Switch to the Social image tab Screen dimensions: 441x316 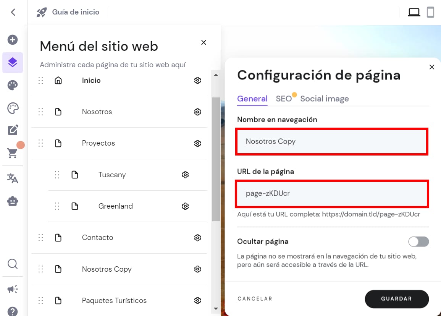tap(324, 99)
